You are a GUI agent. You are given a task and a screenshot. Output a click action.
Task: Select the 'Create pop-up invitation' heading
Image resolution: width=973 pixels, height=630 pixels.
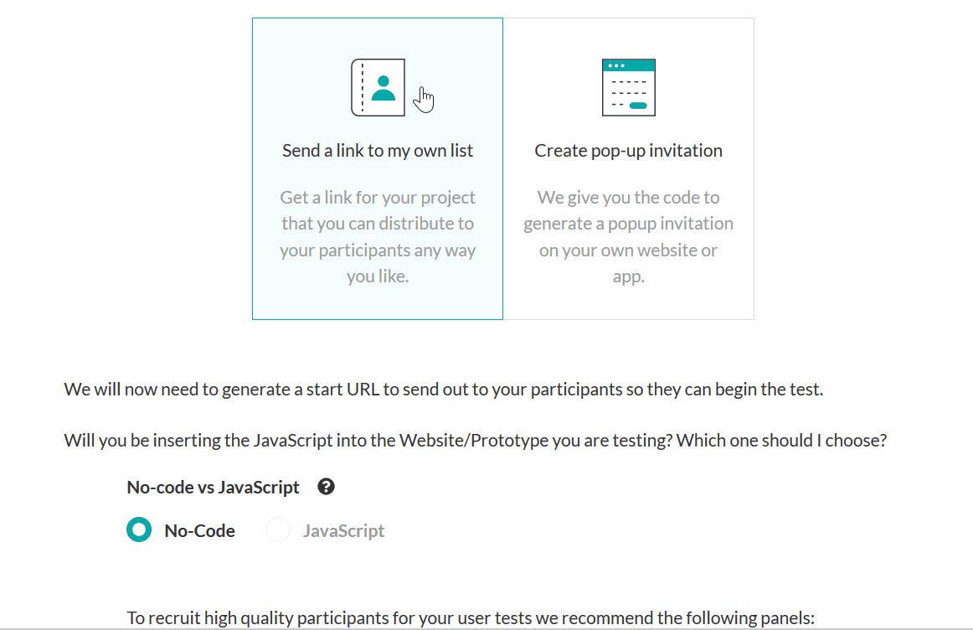coord(629,150)
